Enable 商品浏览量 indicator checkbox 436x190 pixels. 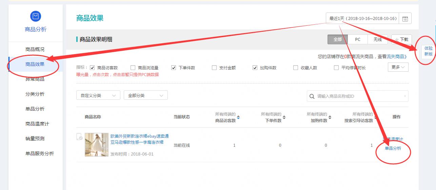tap(133, 68)
